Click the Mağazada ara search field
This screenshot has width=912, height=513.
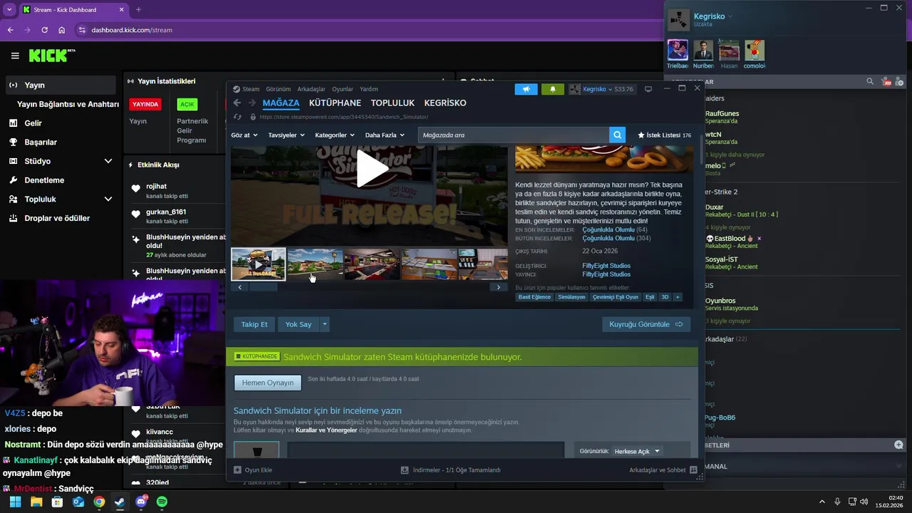[513, 135]
